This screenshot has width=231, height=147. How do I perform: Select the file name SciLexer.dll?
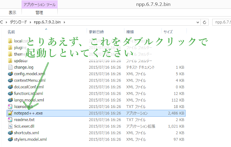(x=24, y=126)
